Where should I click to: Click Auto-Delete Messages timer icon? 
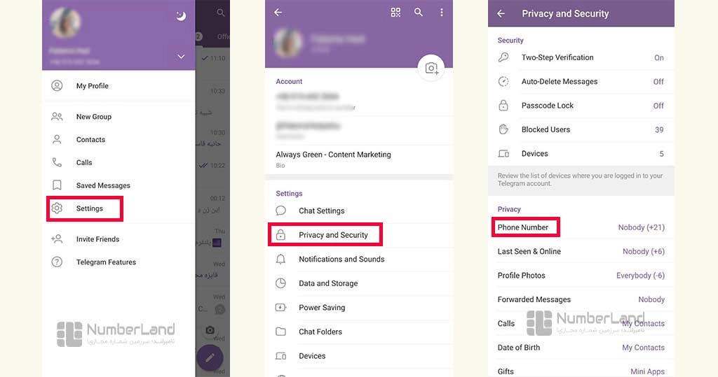tap(503, 81)
